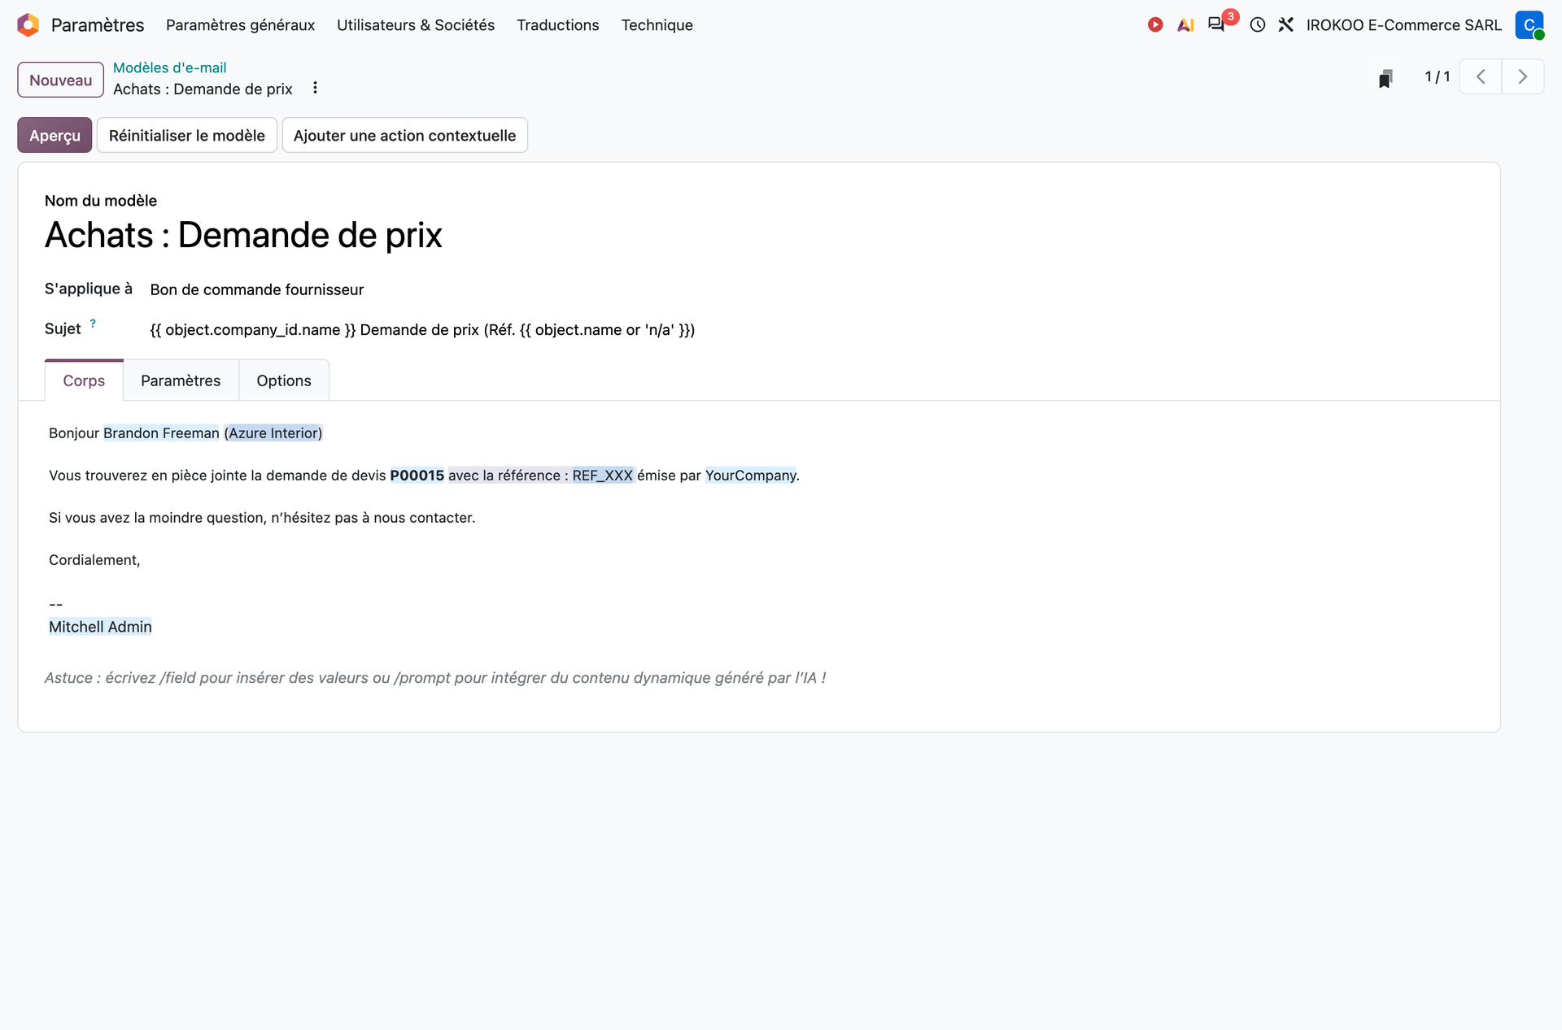Click the Cordialement, line

[94, 560]
